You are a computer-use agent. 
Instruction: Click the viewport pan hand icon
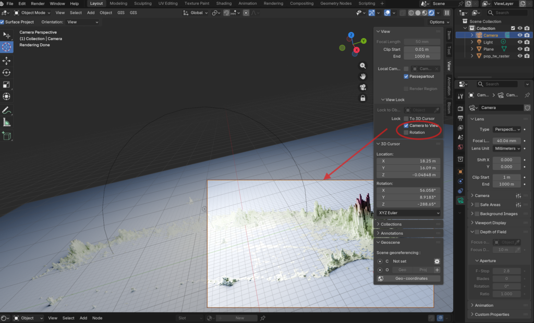coord(363,76)
